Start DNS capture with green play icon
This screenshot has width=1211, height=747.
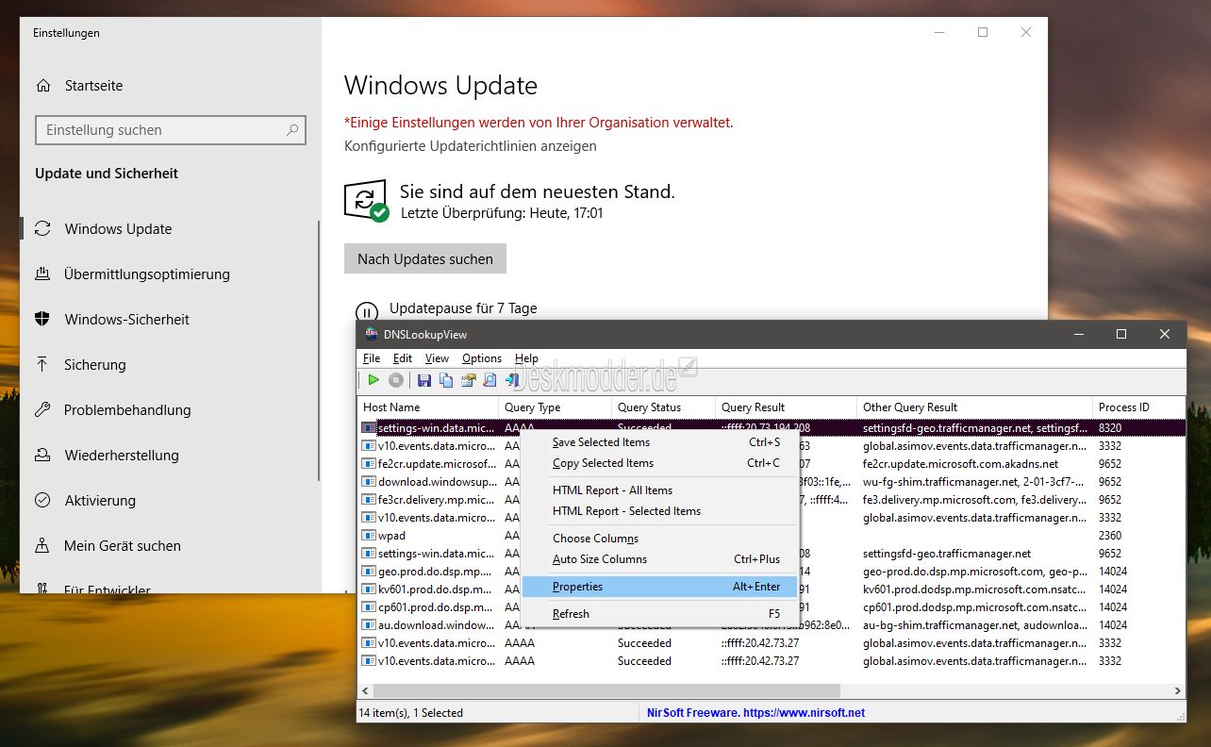click(373, 380)
